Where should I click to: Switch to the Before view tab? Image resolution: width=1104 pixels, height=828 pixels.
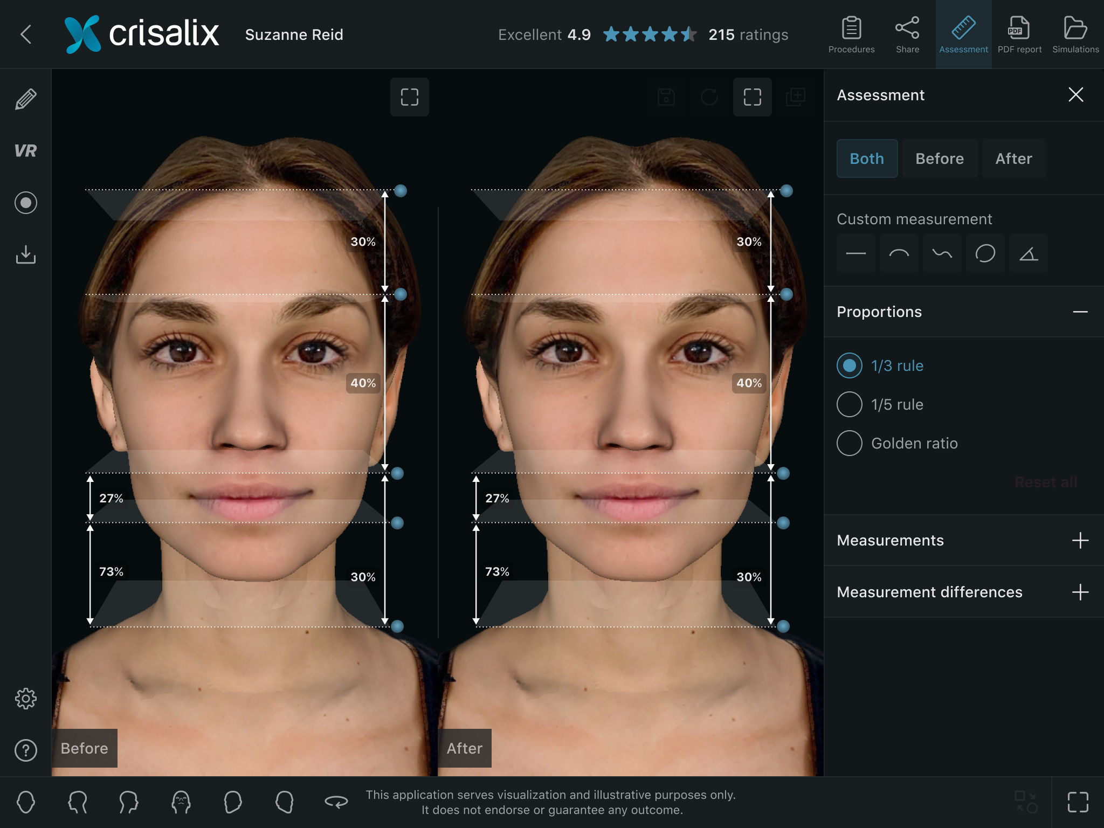(939, 158)
